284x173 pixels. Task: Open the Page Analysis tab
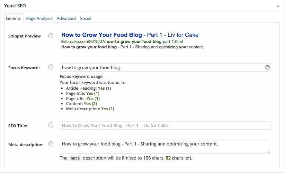click(x=39, y=18)
